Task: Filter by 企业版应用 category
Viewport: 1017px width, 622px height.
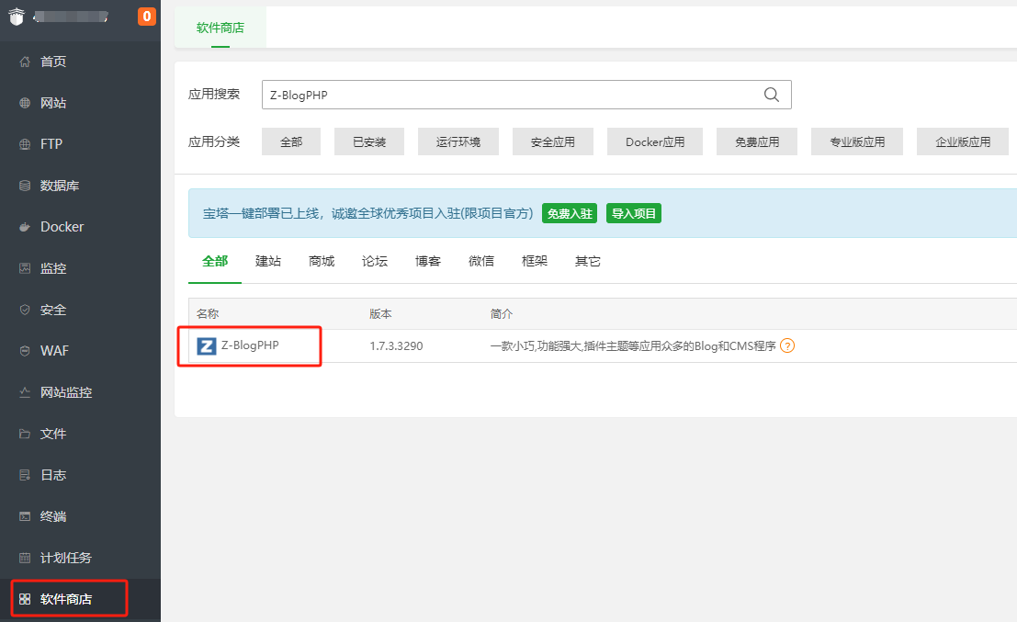Action: click(963, 142)
